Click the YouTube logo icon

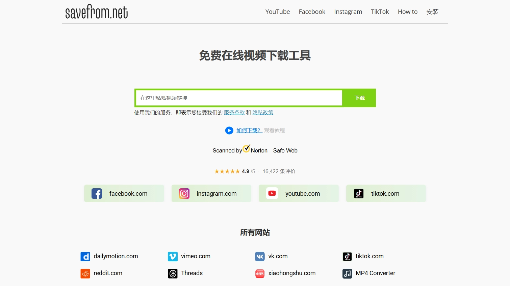[272, 193]
